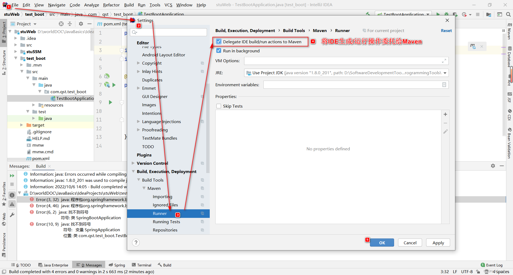This screenshot has height=275, width=513.
Task: Click Maven in settings breadcrumb
Action: click(x=320, y=30)
